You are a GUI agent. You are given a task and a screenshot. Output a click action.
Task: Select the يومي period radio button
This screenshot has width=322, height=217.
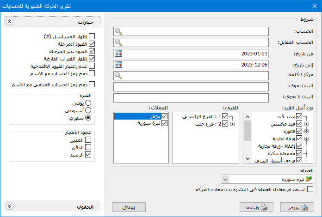[88, 102]
